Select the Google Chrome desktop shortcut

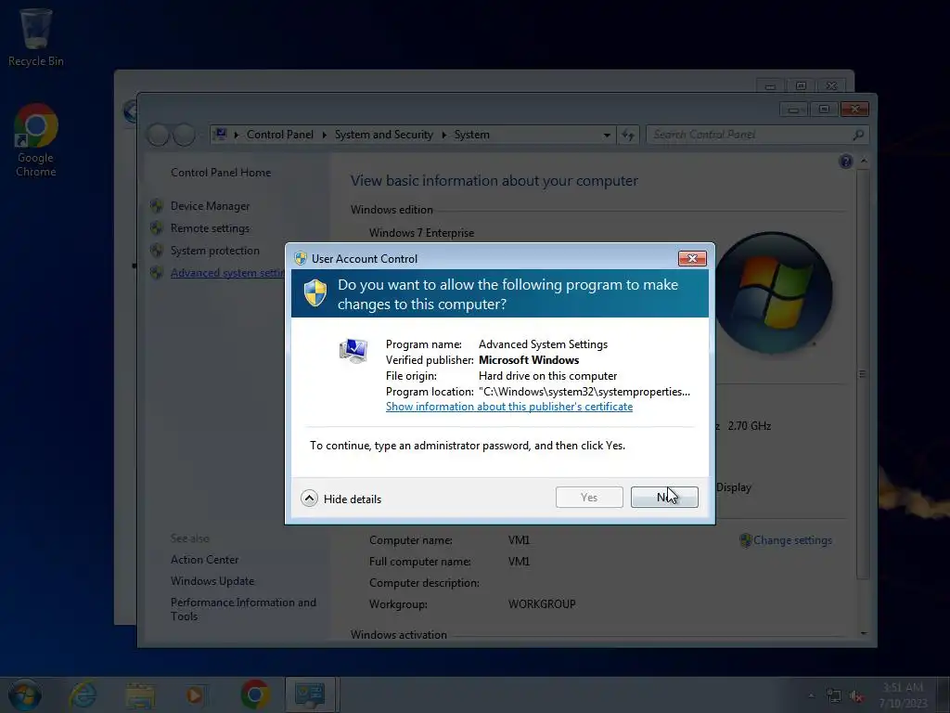click(x=36, y=140)
